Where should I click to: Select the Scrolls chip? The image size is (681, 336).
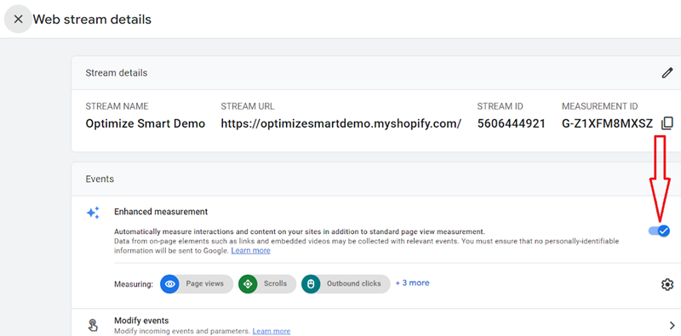[267, 284]
